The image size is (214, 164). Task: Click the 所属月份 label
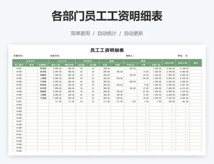(x=18, y=56)
